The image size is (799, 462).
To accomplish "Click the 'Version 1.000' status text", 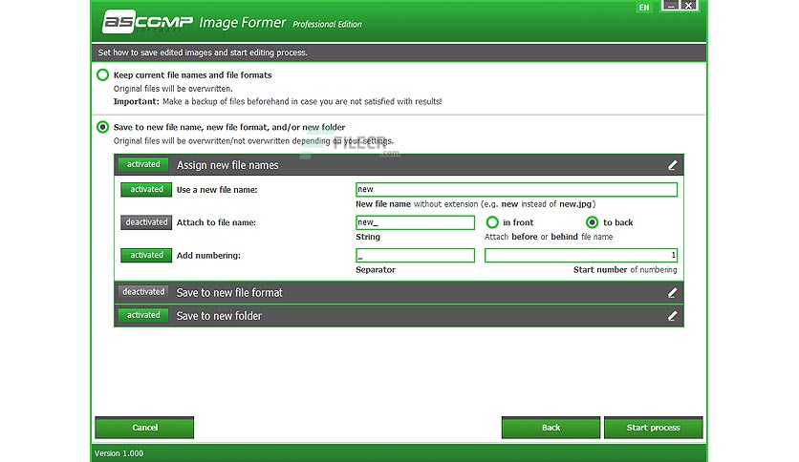I will tap(119, 453).
